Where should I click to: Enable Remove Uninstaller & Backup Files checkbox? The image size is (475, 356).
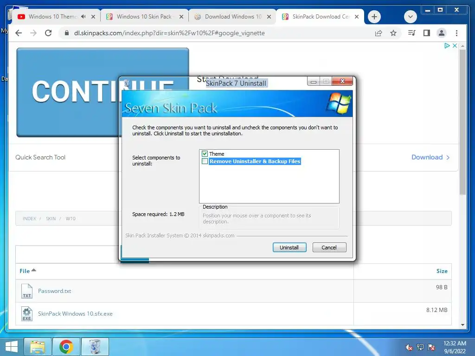point(205,161)
